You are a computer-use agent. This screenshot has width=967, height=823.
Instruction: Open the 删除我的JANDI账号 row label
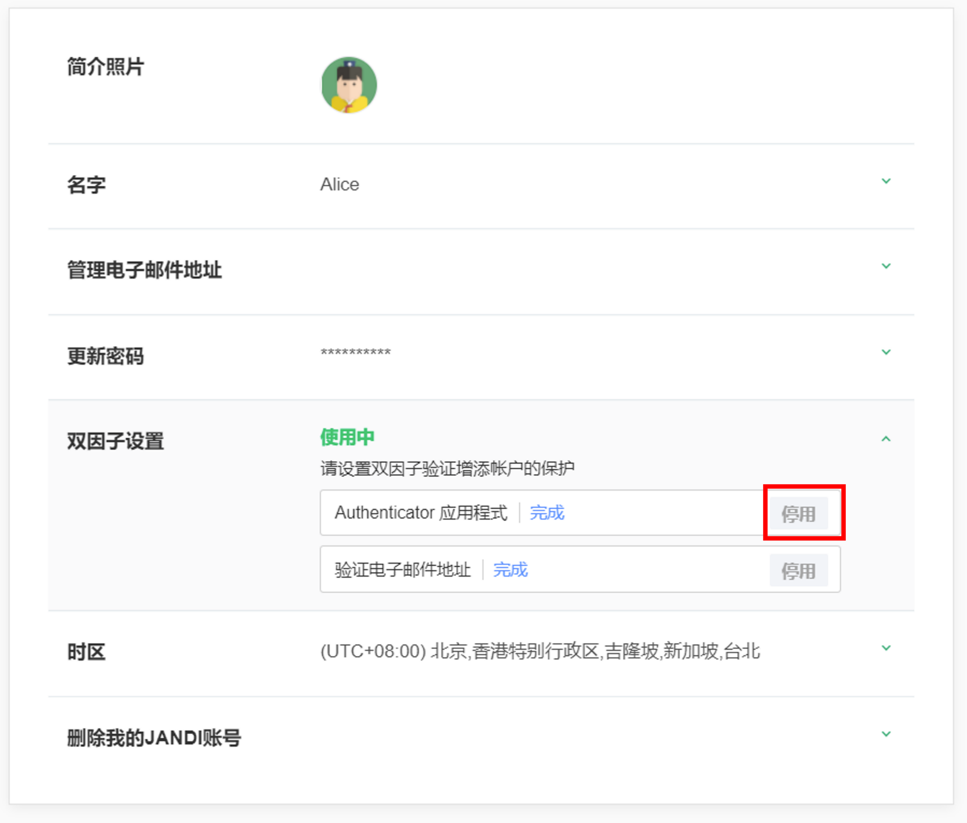[x=154, y=738]
